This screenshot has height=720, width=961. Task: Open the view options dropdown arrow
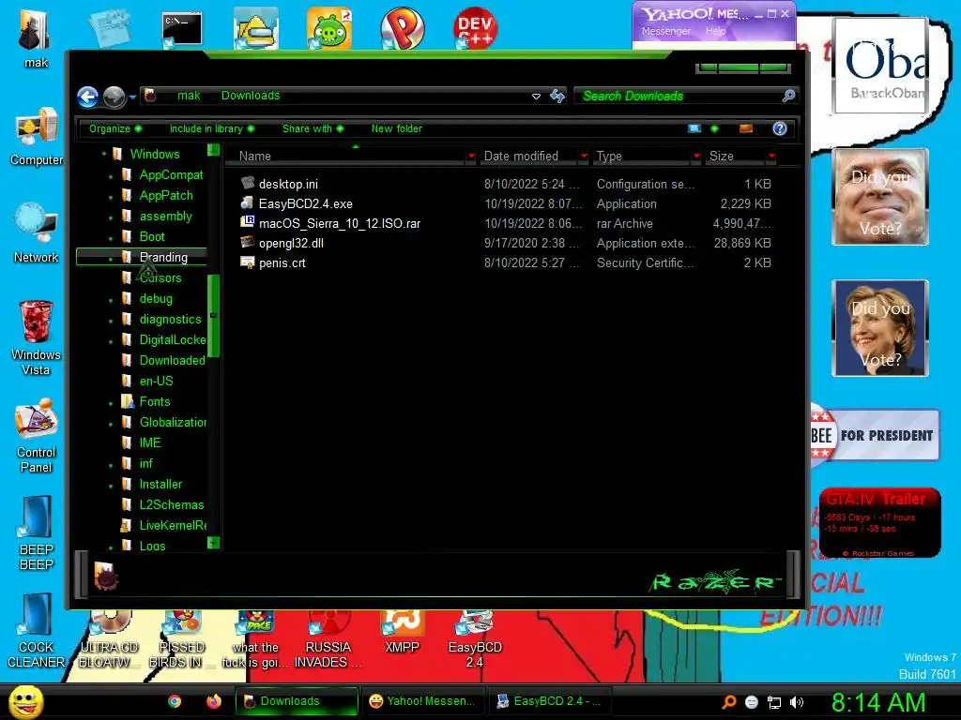coord(714,128)
